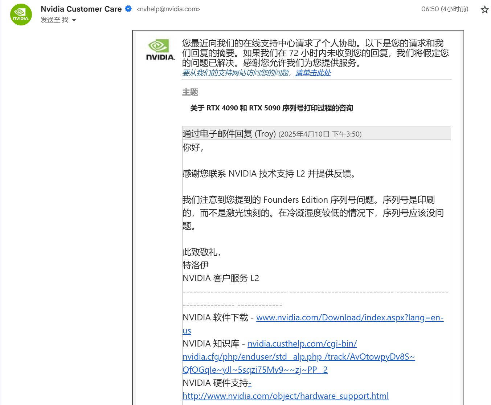Click the signature name 特洛伊
The height and width of the screenshot is (405, 491).
tap(196, 265)
